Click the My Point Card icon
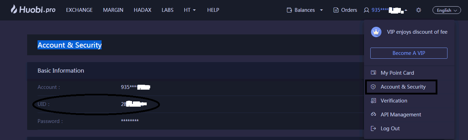 coord(374,73)
